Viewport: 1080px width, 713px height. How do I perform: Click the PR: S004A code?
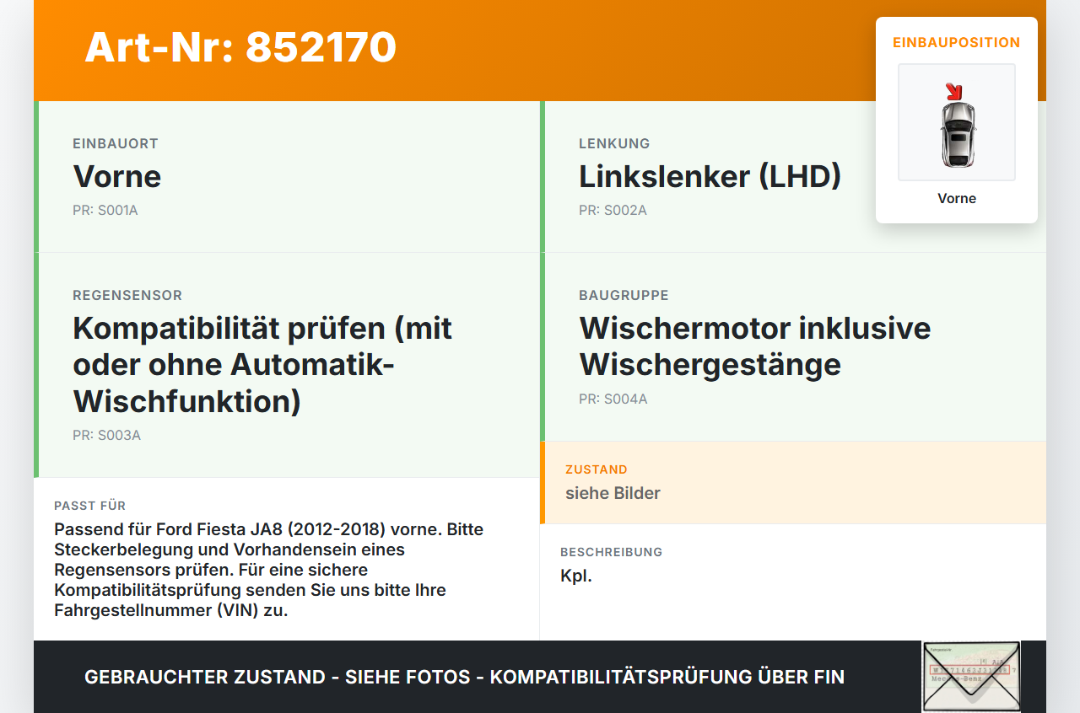[x=613, y=399]
